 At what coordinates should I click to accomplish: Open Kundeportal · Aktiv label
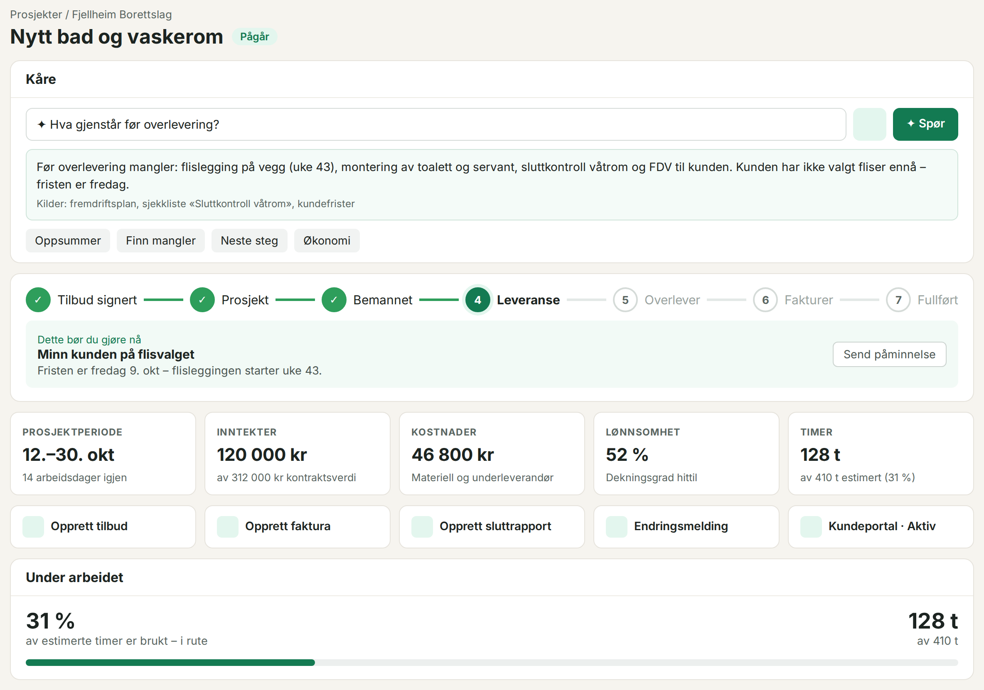click(882, 526)
